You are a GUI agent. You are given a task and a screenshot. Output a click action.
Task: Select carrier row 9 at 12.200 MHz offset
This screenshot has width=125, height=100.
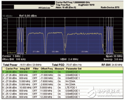pos(63,97)
